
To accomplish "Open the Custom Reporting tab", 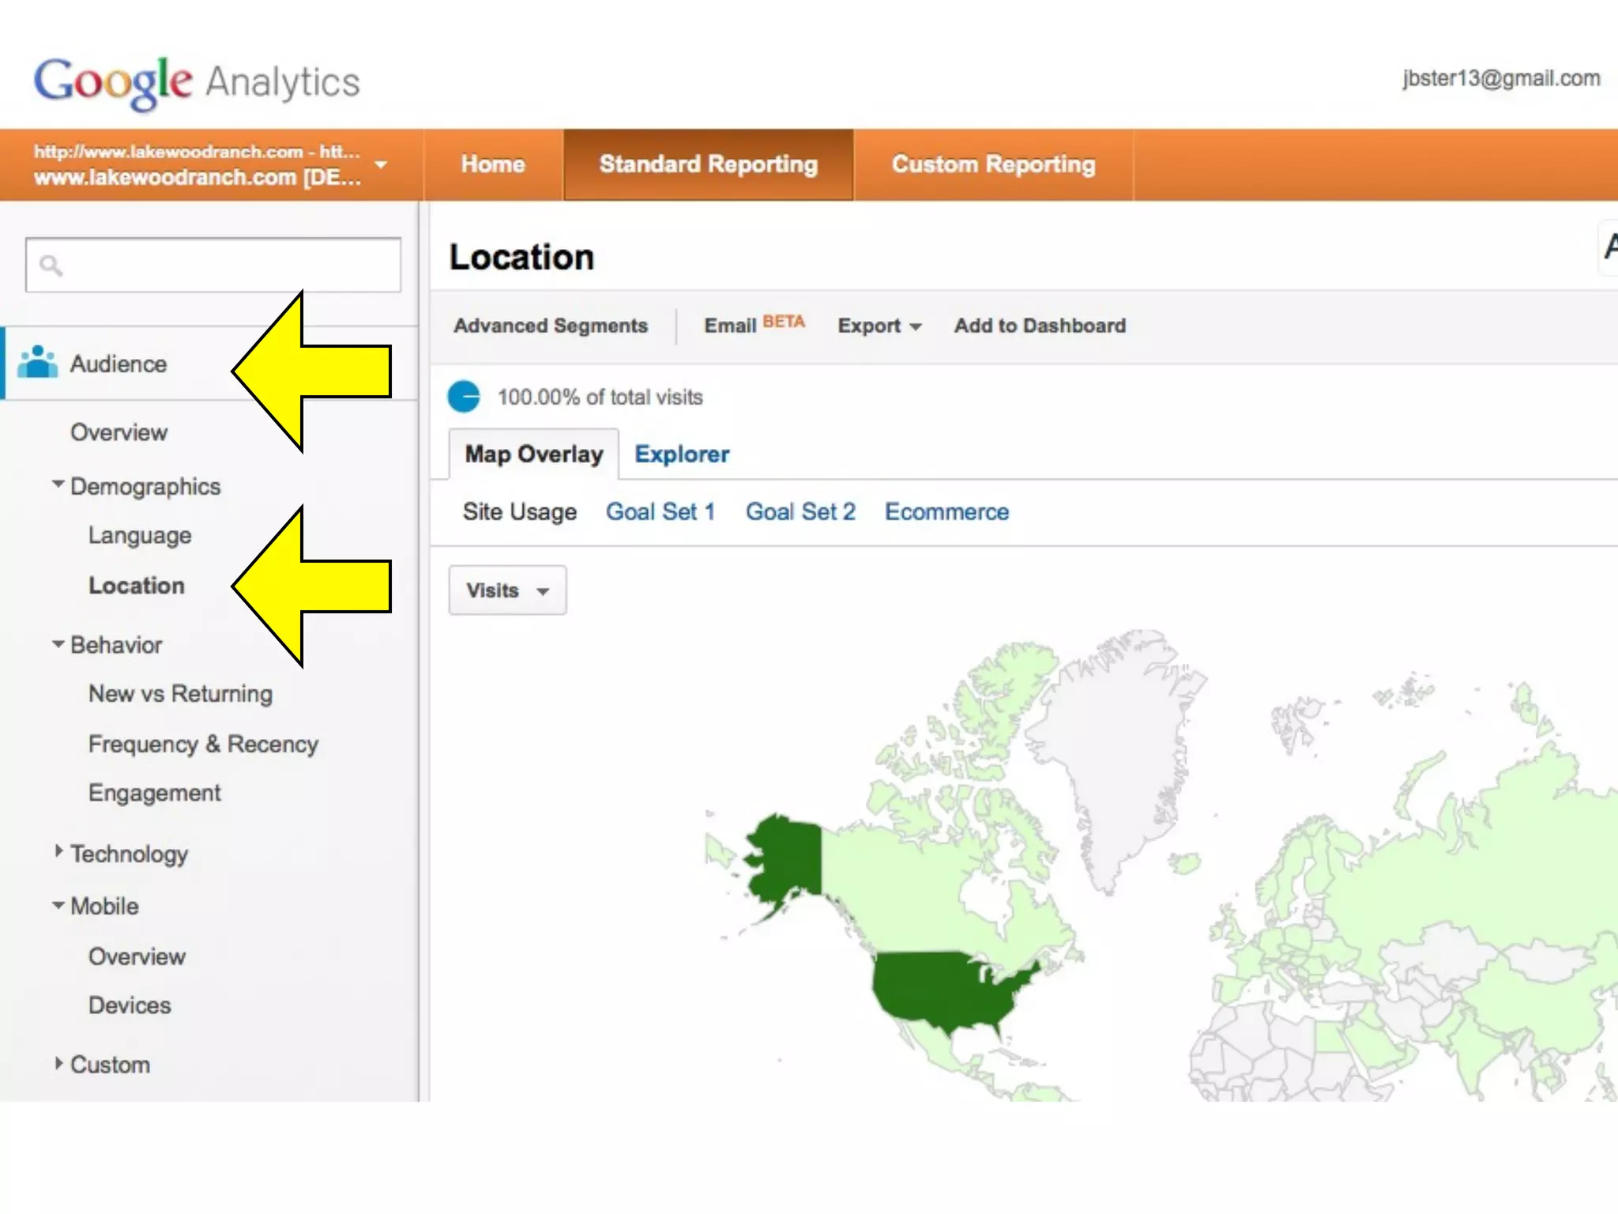I will (x=993, y=164).
